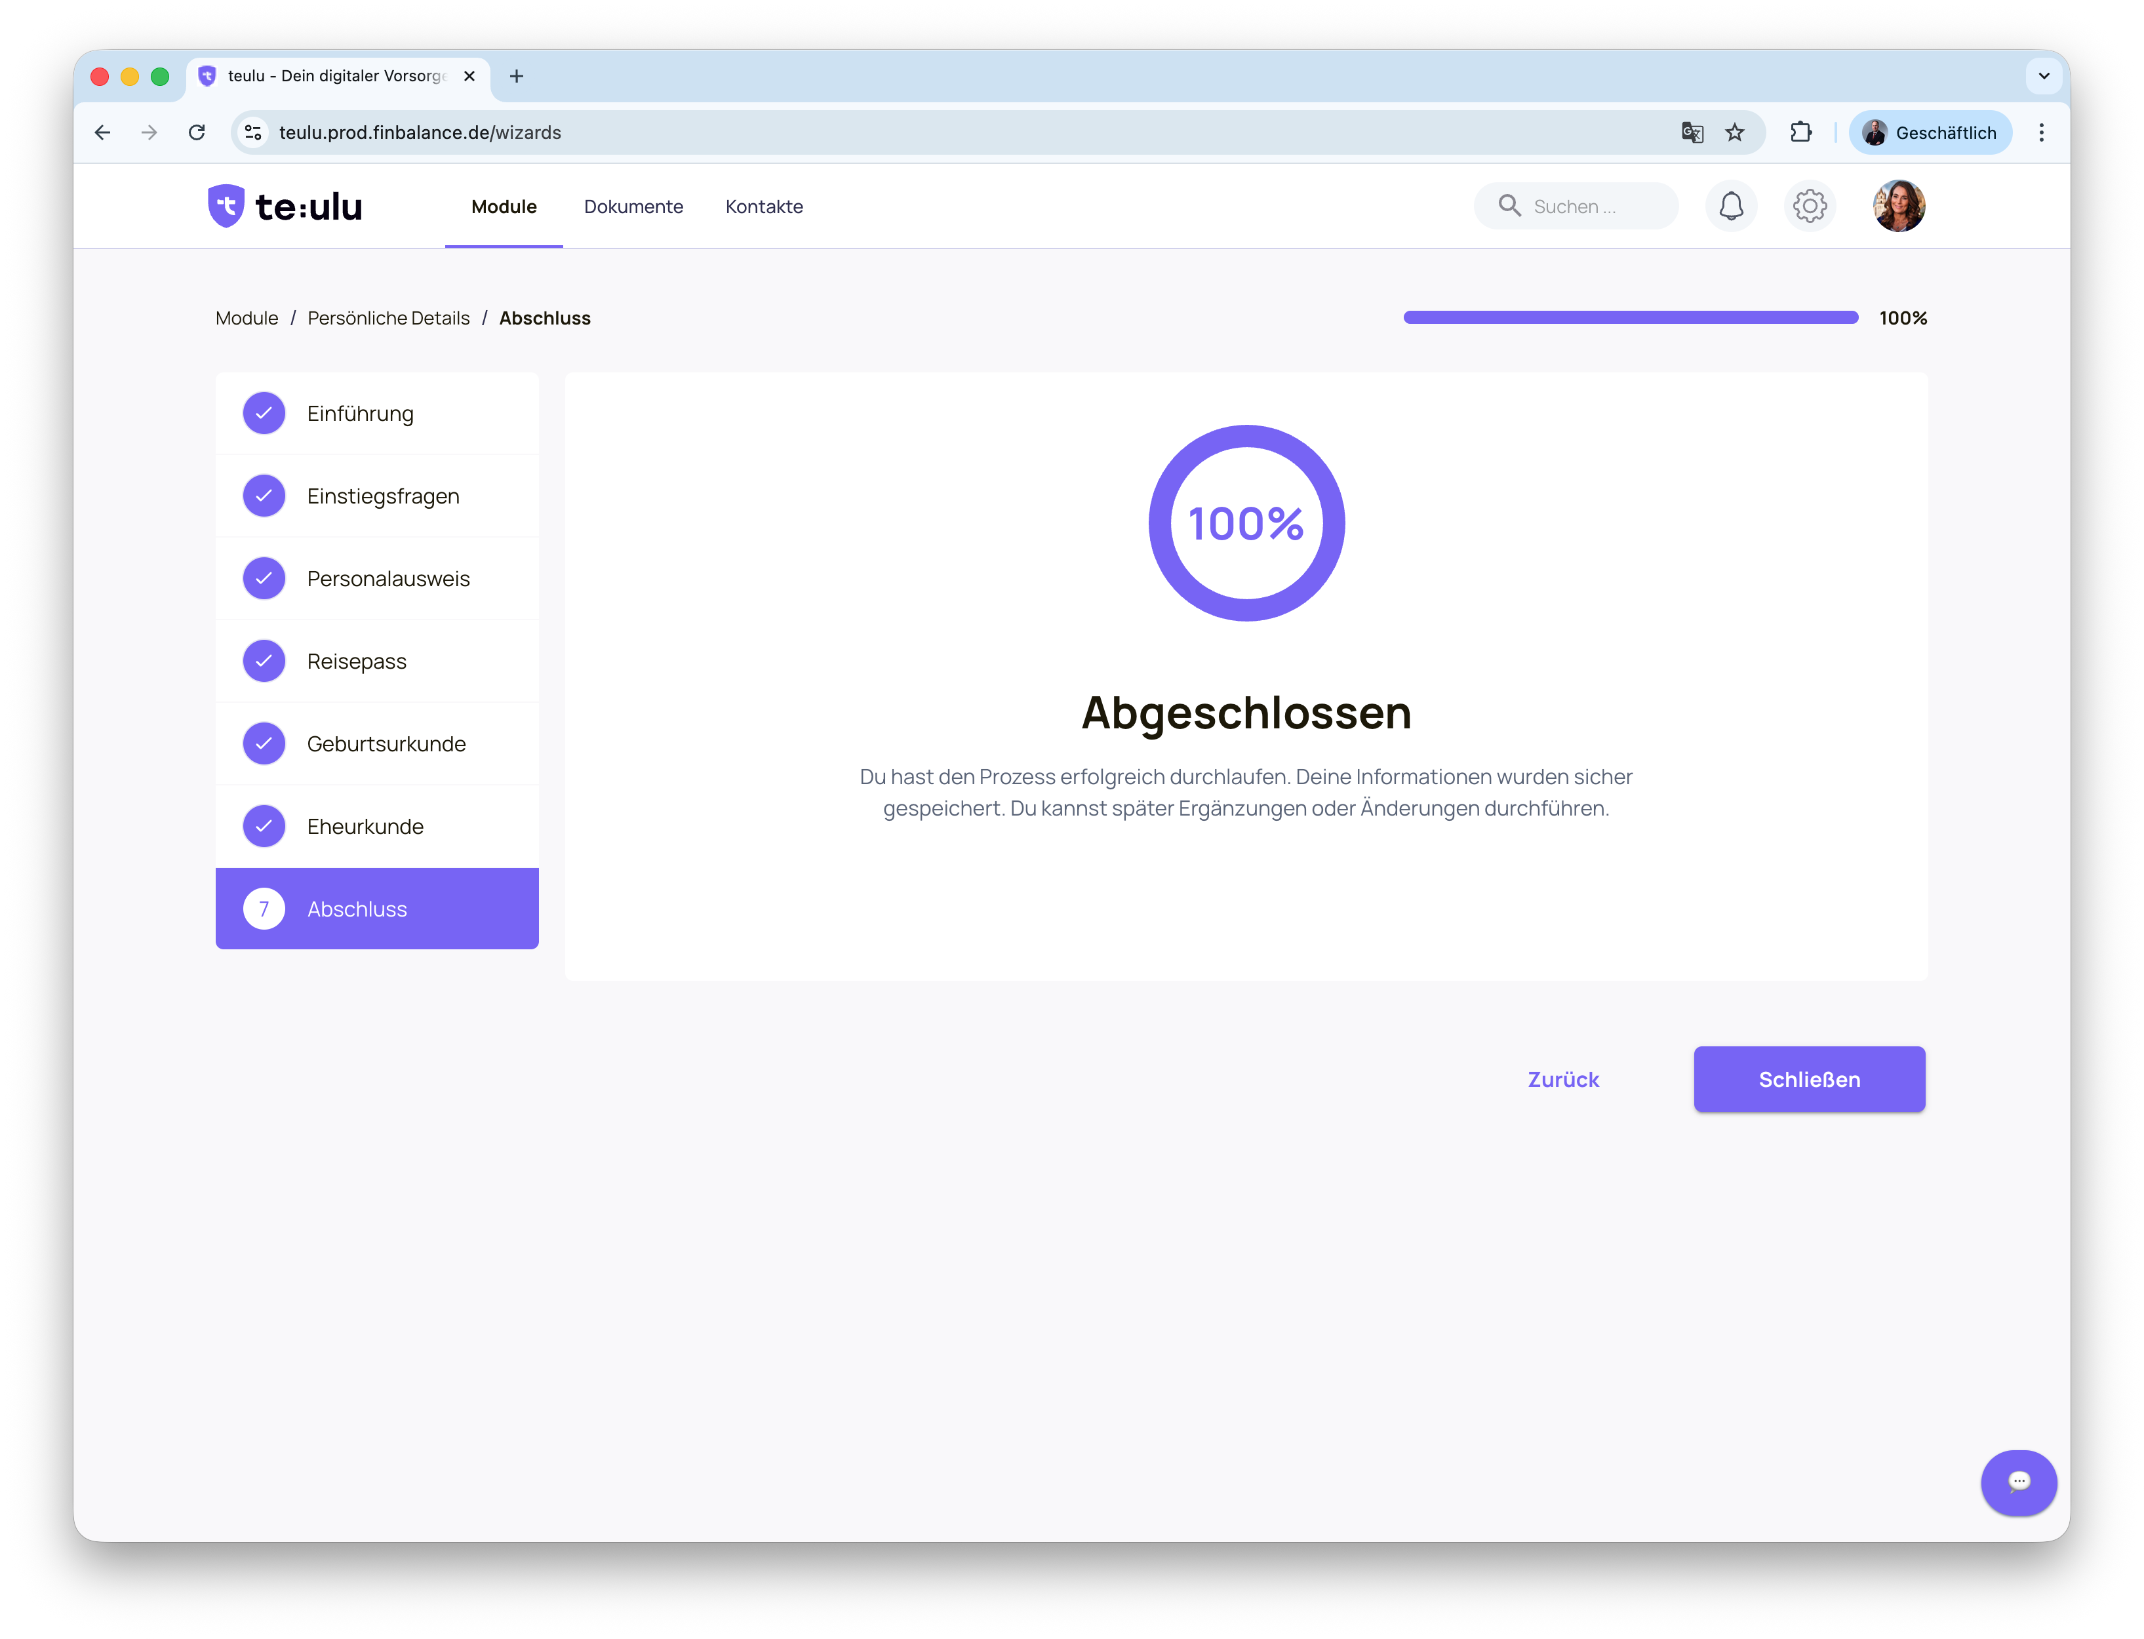Click the user profile avatar photo
The height and width of the screenshot is (1639, 2144).
coord(1898,206)
